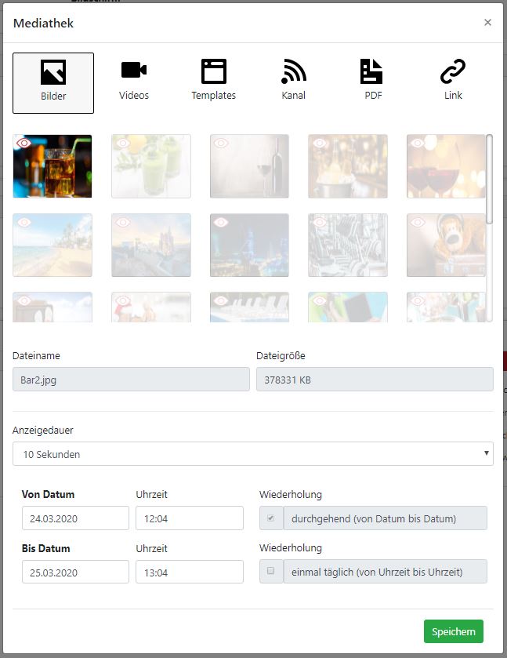Switch to the Videos camera icon
This screenshot has height=658, width=507.
[134, 71]
